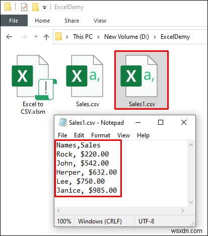Click the Notepad window resize grip

pyautogui.click(x=193, y=223)
